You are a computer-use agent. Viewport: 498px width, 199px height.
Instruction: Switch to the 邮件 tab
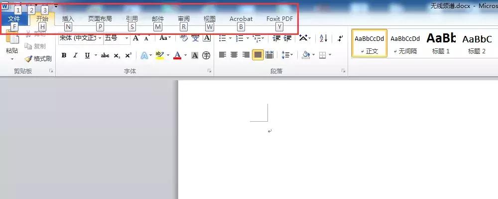[157, 19]
